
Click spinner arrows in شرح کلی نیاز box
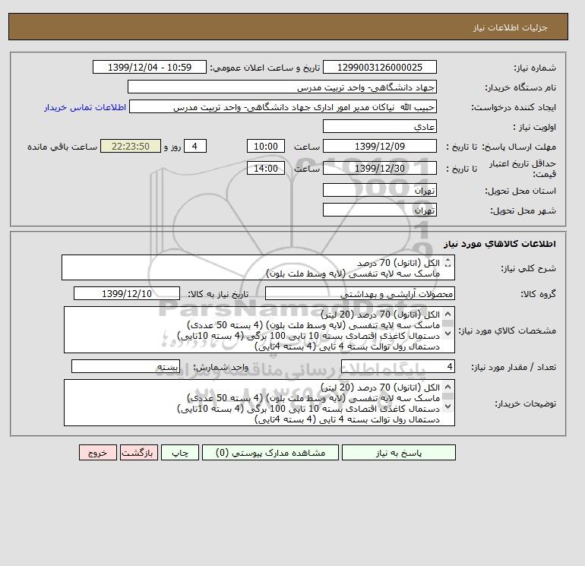pyautogui.click(x=447, y=263)
